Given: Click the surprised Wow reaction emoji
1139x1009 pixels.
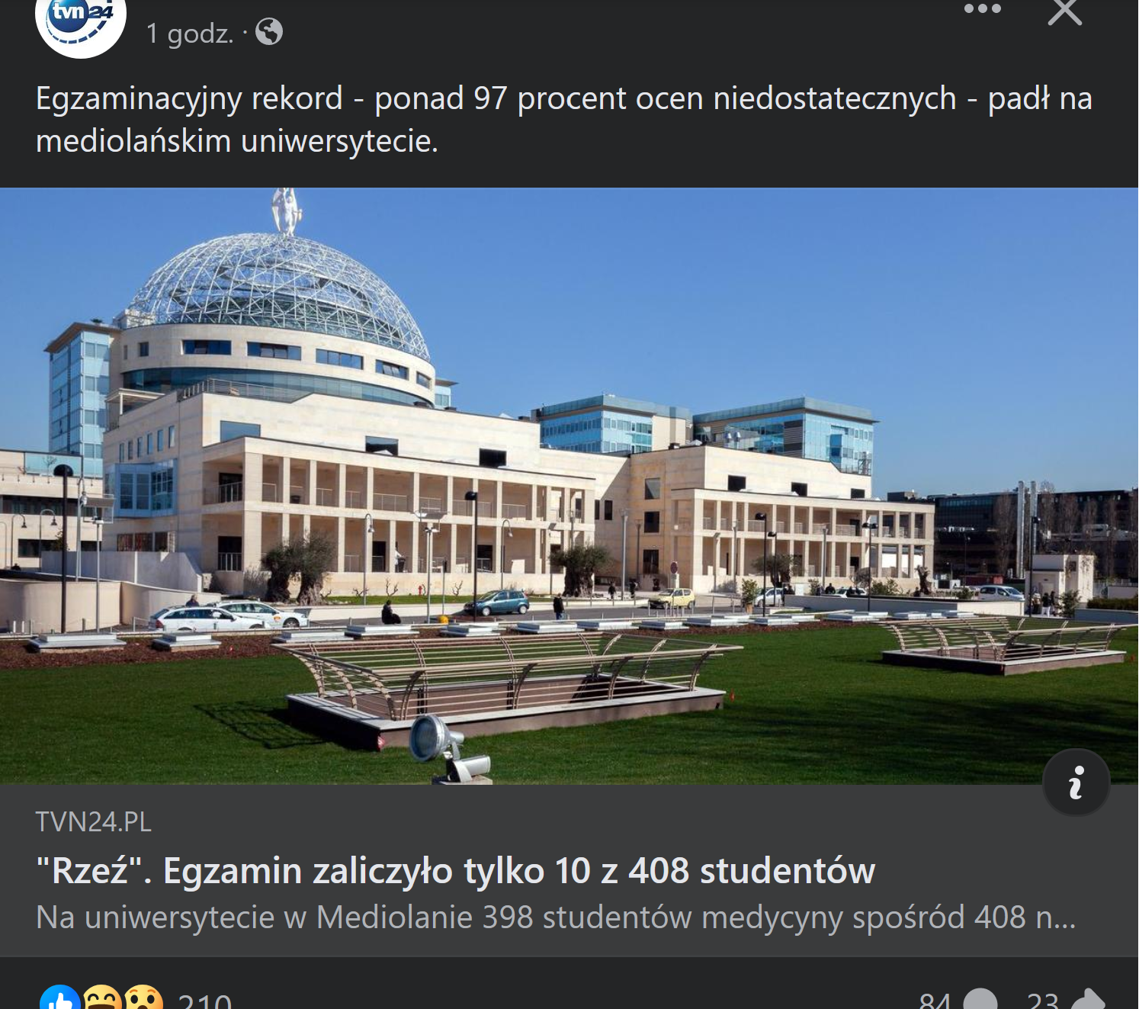Looking at the screenshot, I should coord(143,999).
